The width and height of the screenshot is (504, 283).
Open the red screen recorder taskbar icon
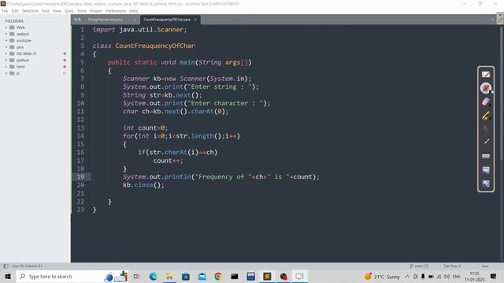click(x=283, y=276)
